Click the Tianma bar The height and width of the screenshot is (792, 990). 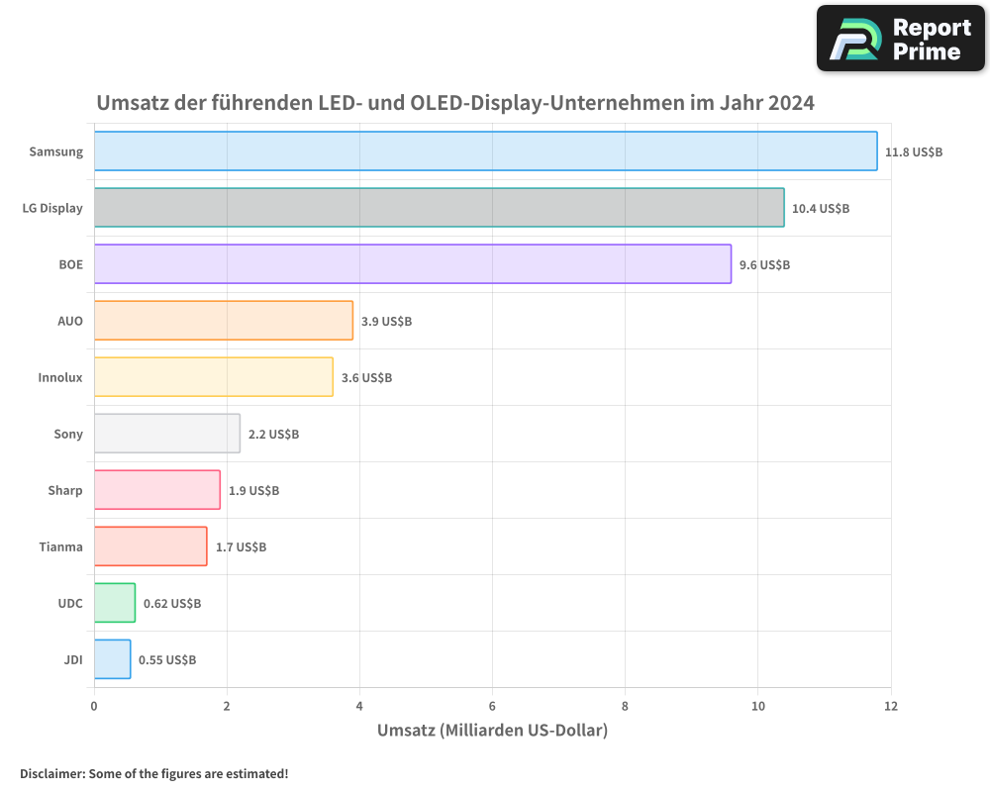click(x=149, y=546)
